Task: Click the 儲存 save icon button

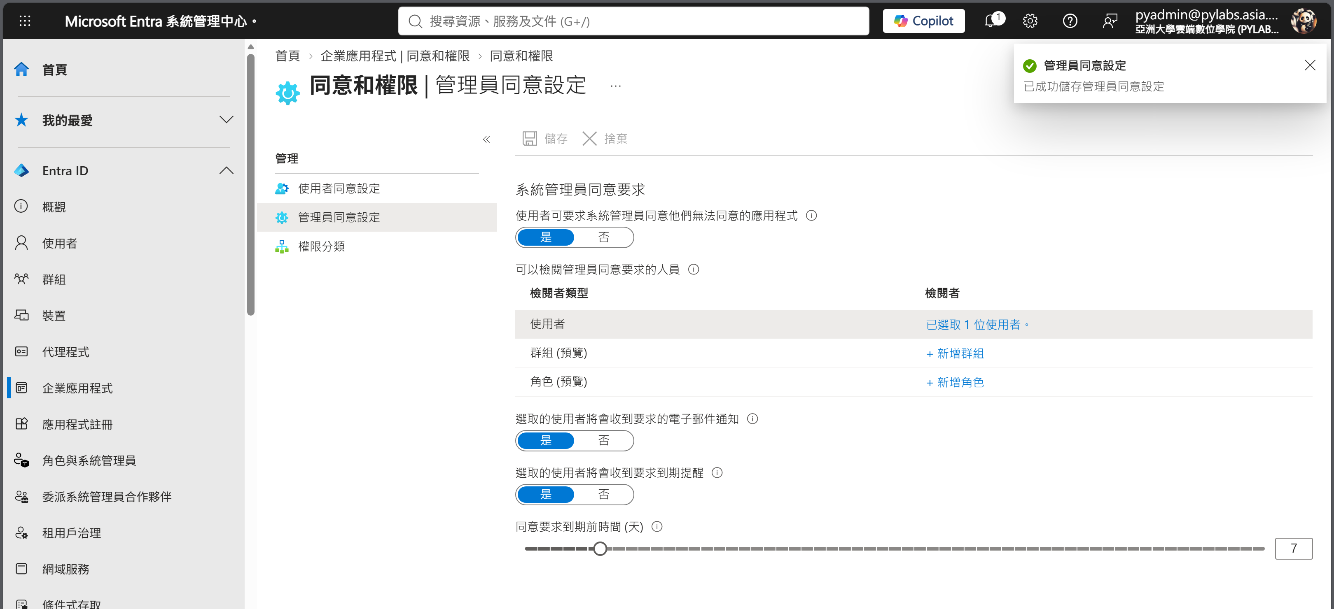Action: coord(545,139)
